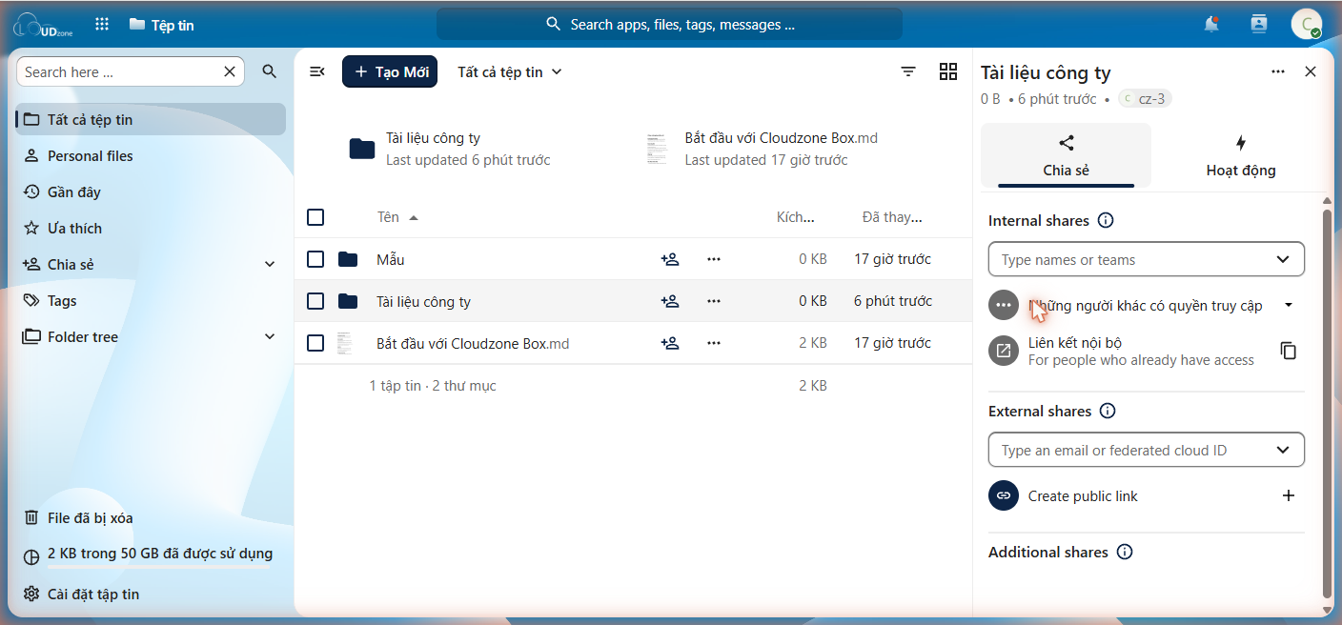Show External shares info icon
This screenshot has width=1342, height=625.
[1108, 411]
